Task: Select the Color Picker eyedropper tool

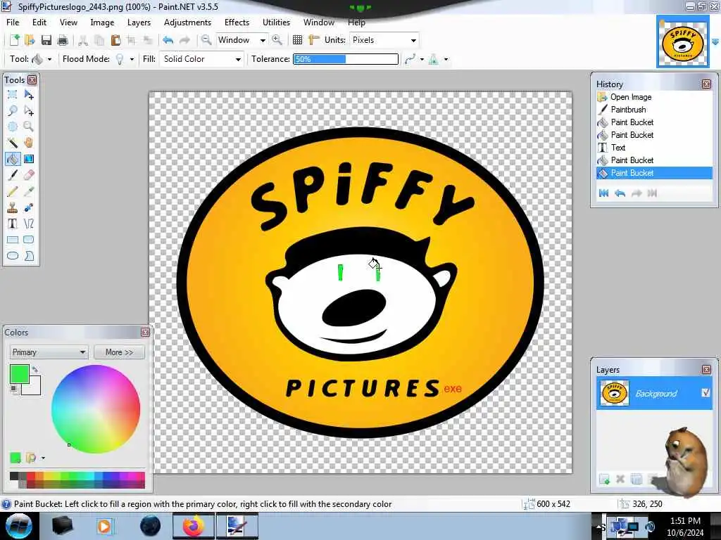Action: (28, 191)
